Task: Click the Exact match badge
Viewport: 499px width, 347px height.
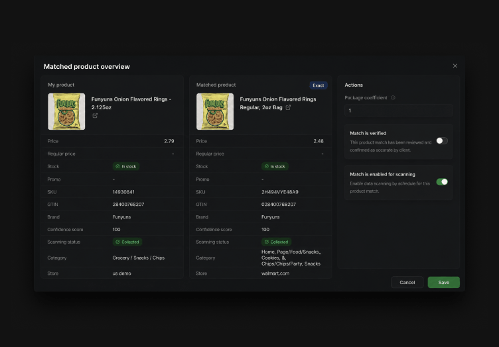Action: coord(319,85)
